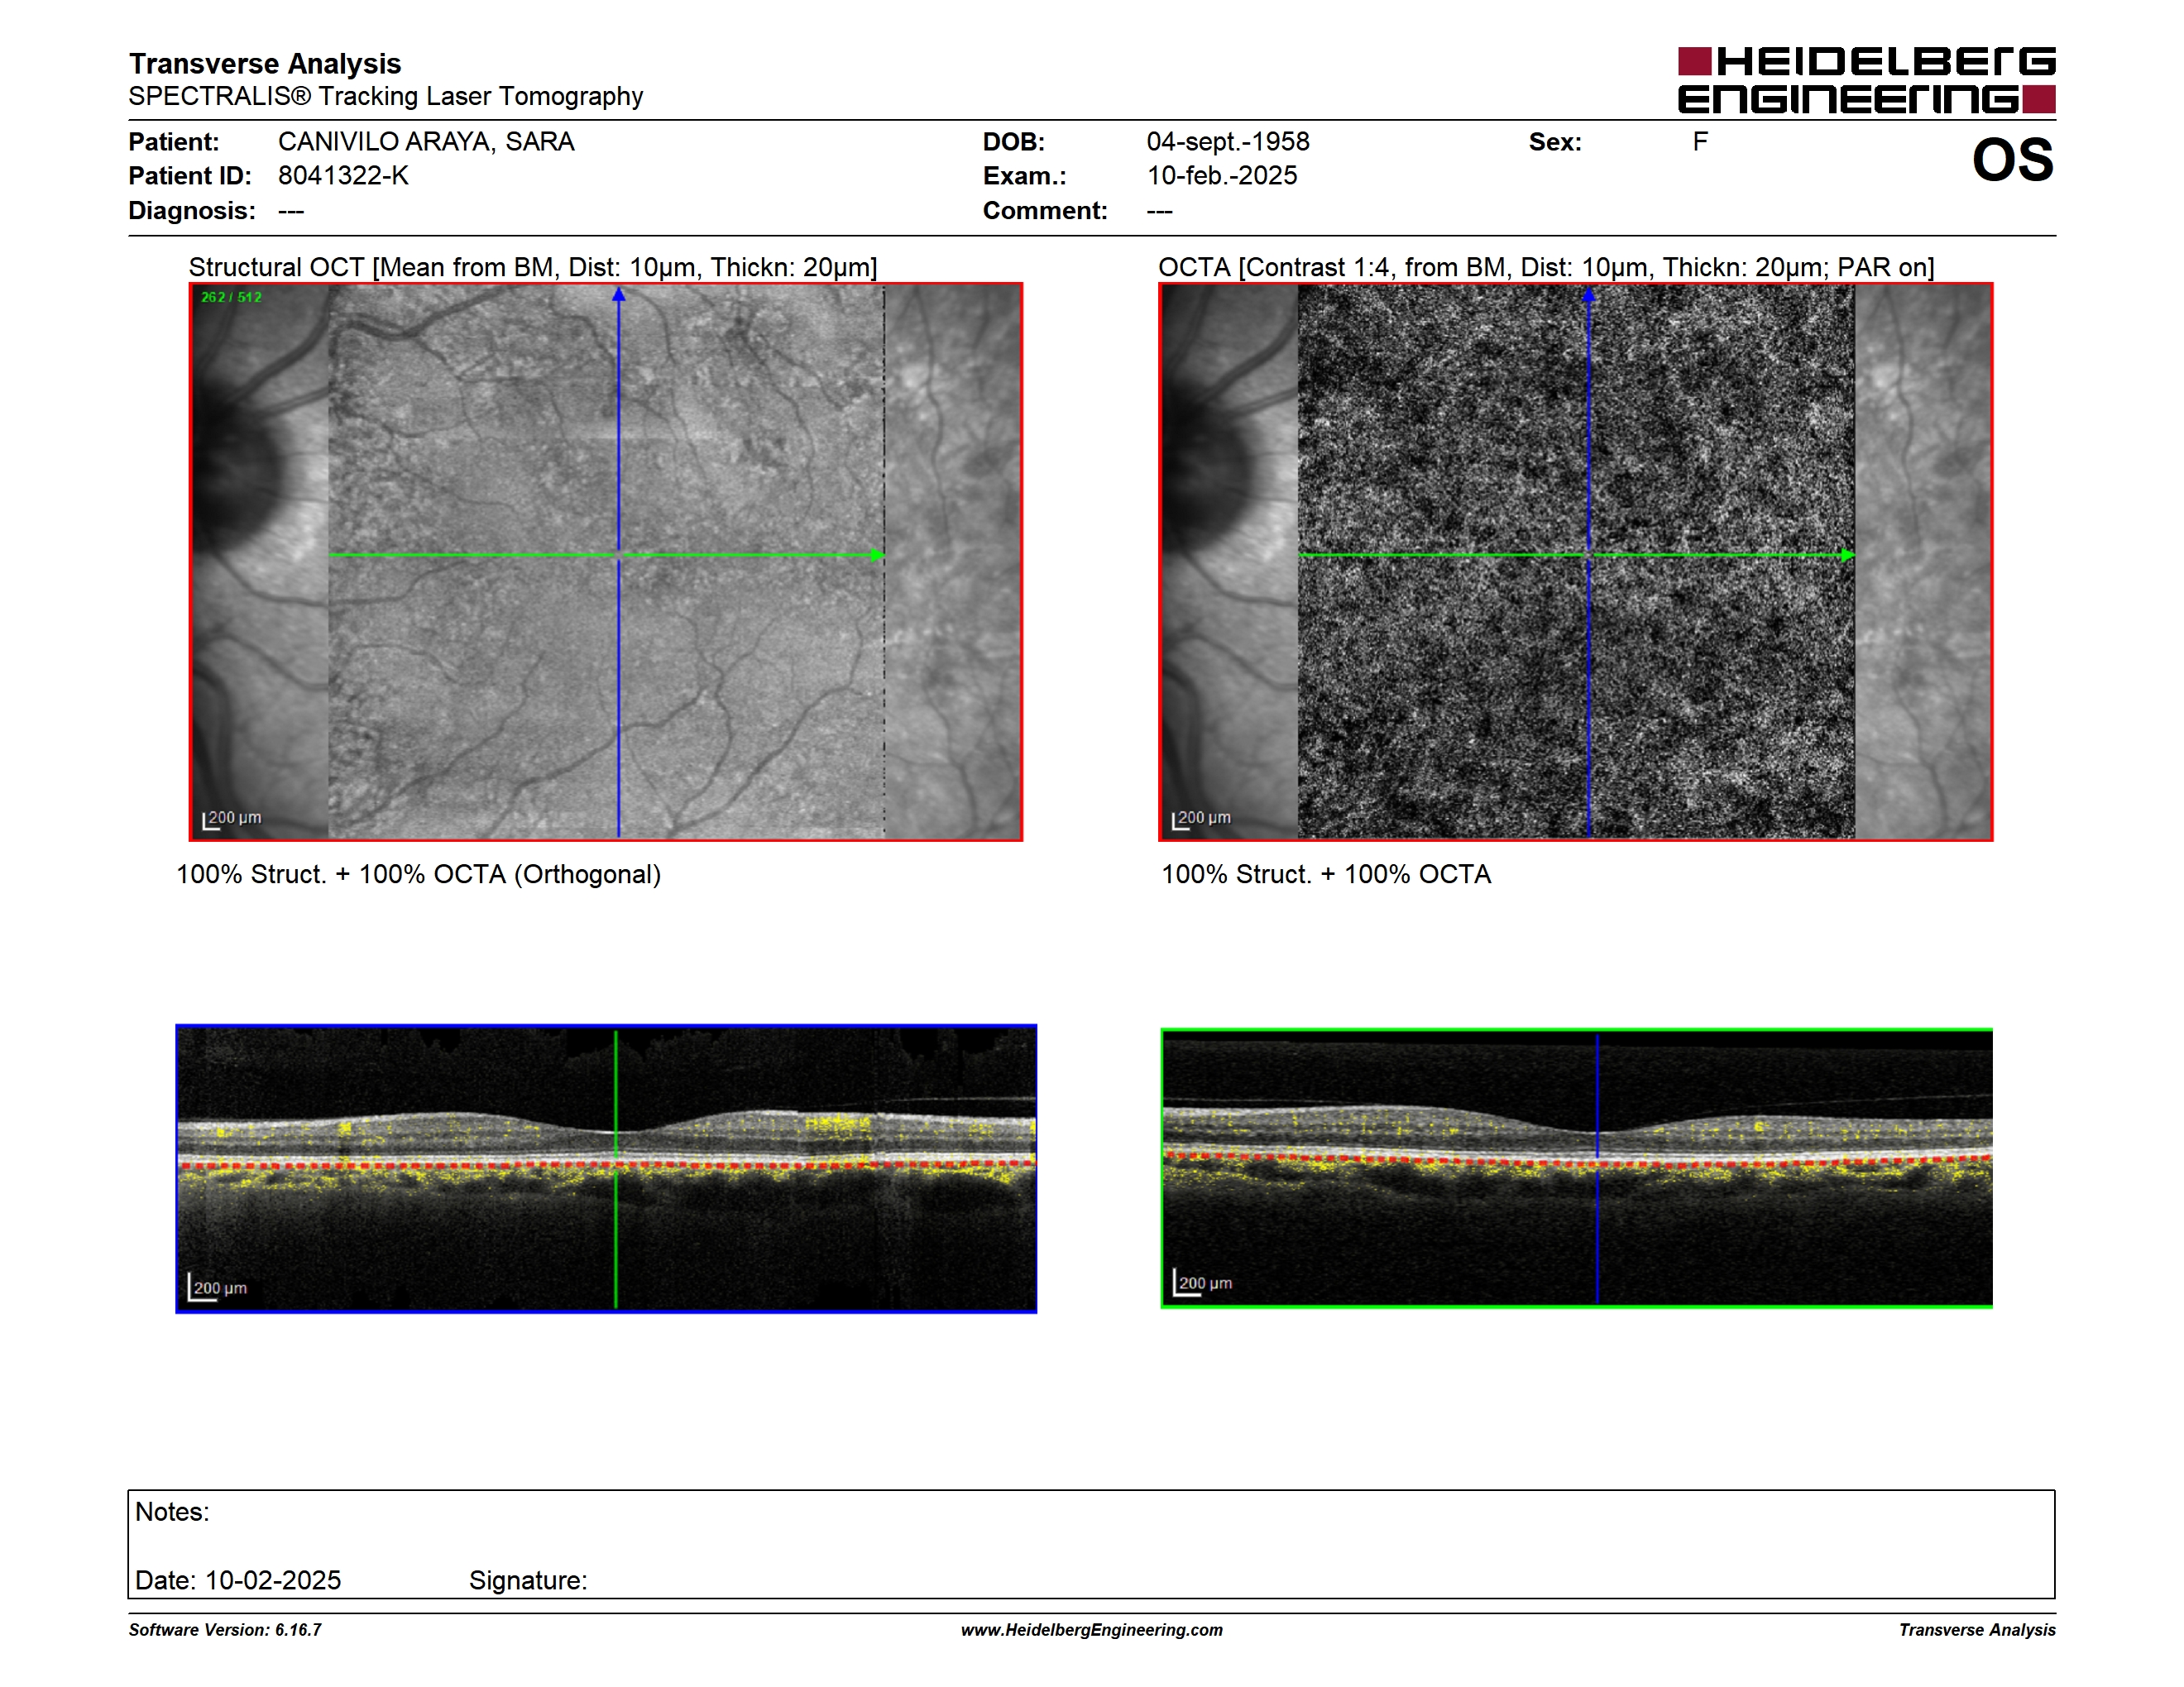This screenshot has height=1687, width=2184.
Task: Click the green arrowhead in the OCTA image
Action: pyautogui.click(x=1847, y=555)
